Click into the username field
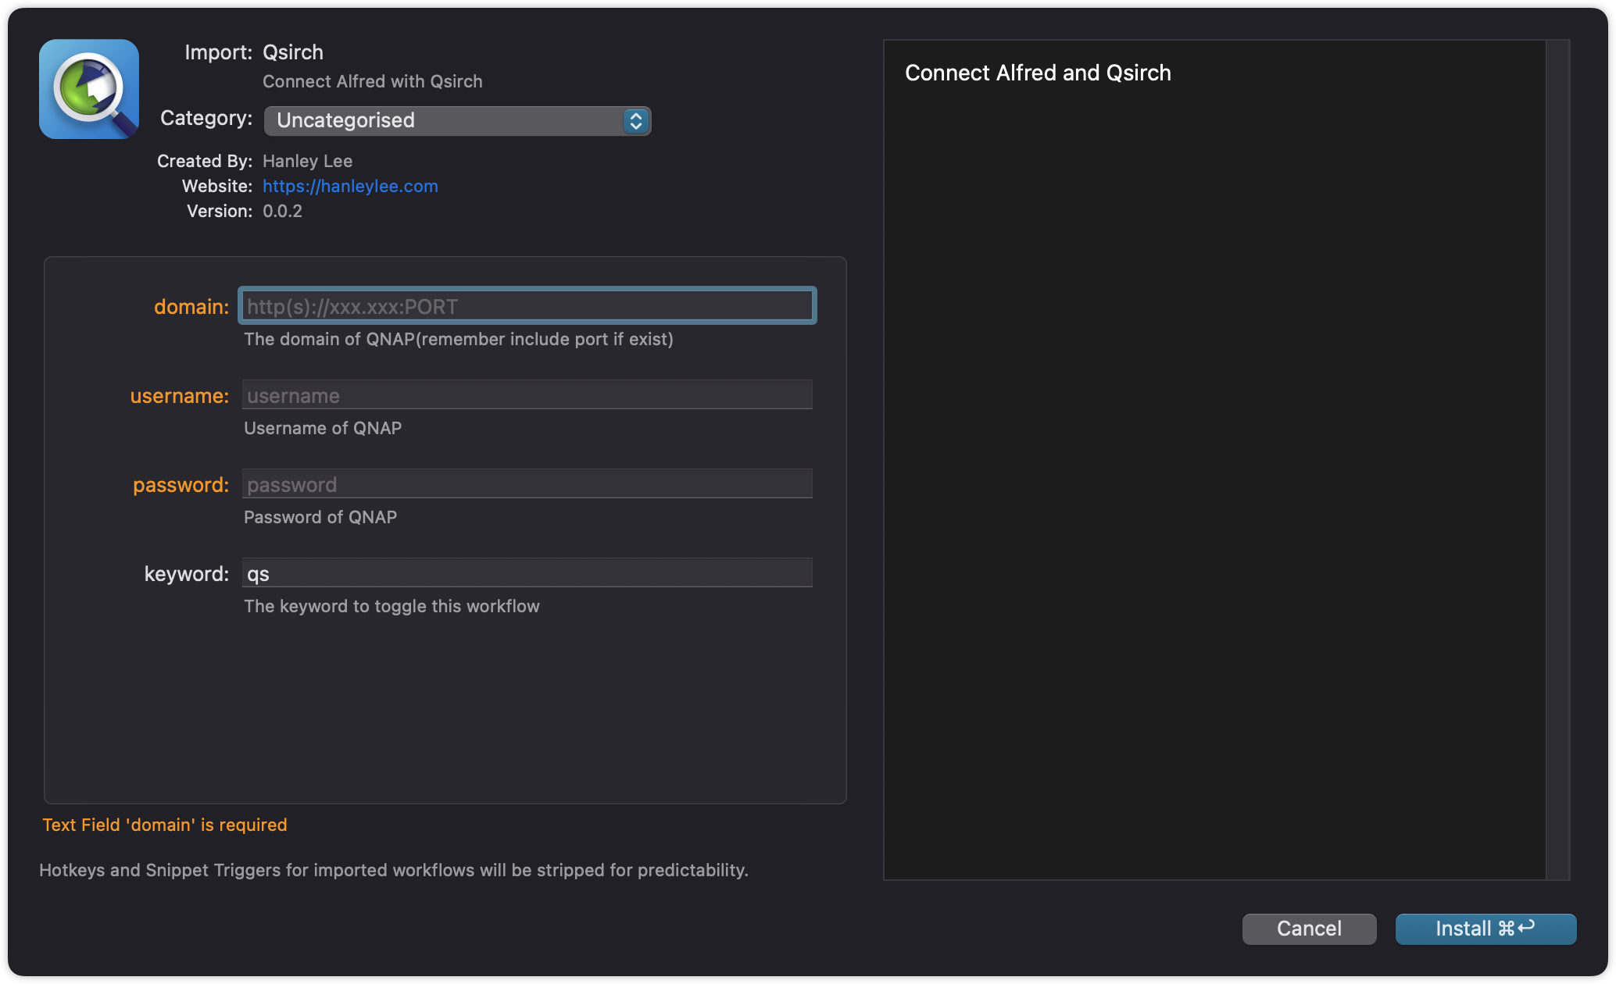The image size is (1616, 984). click(527, 395)
